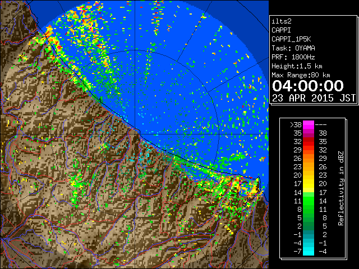The height and width of the screenshot is (269, 359).
Task: Pick the bright green legend band between 11 and 14
Action: (x=309, y=201)
